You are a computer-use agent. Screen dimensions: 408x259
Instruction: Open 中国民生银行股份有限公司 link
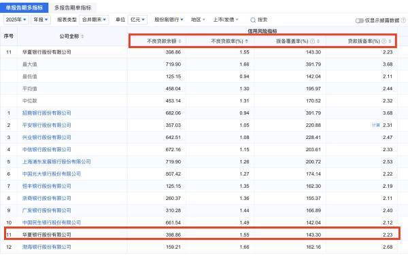pyautogui.click(x=52, y=222)
